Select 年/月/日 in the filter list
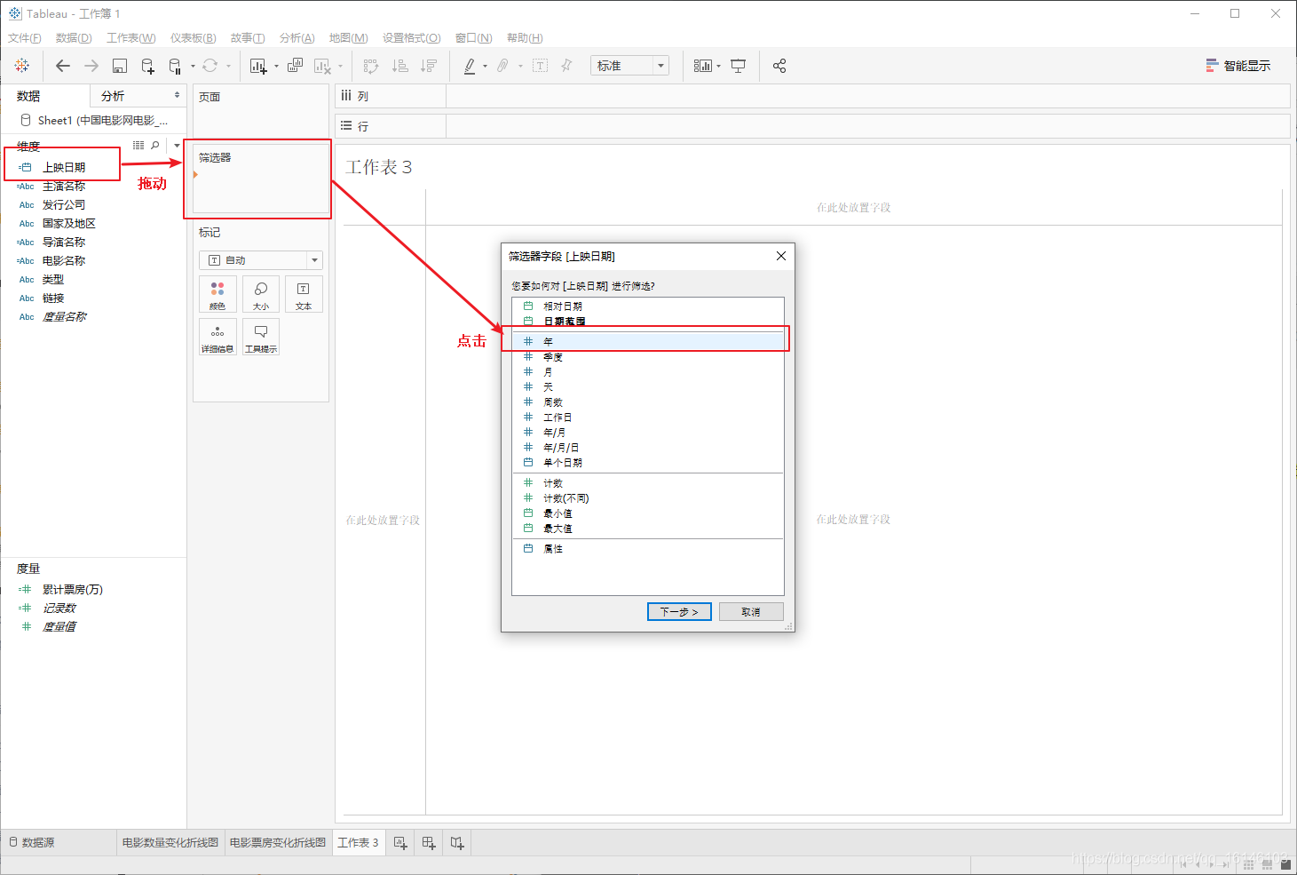The width and height of the screenshot is (1297, 875). (x=648, y=447)
